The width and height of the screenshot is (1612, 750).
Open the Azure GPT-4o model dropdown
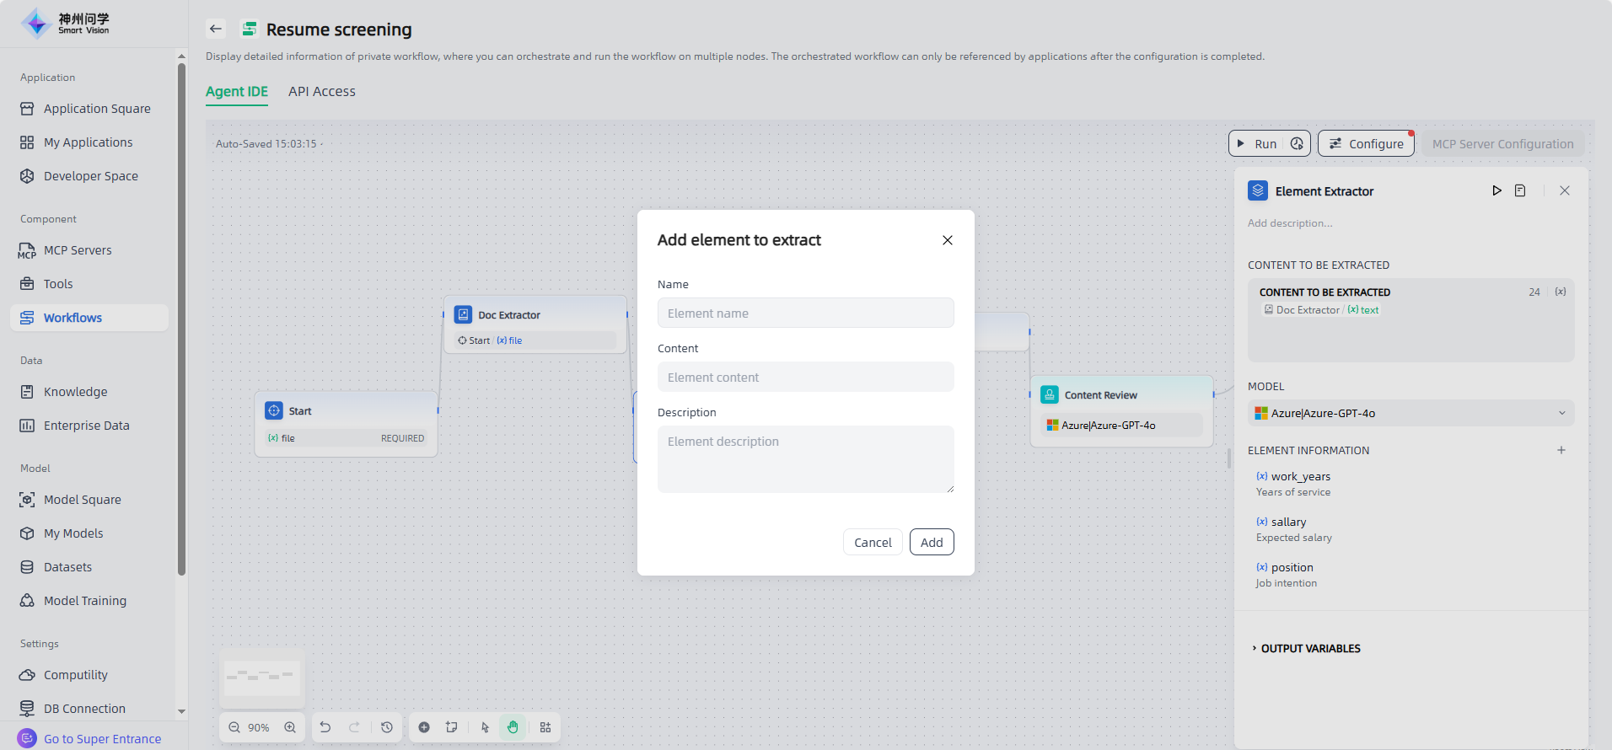1410,413
